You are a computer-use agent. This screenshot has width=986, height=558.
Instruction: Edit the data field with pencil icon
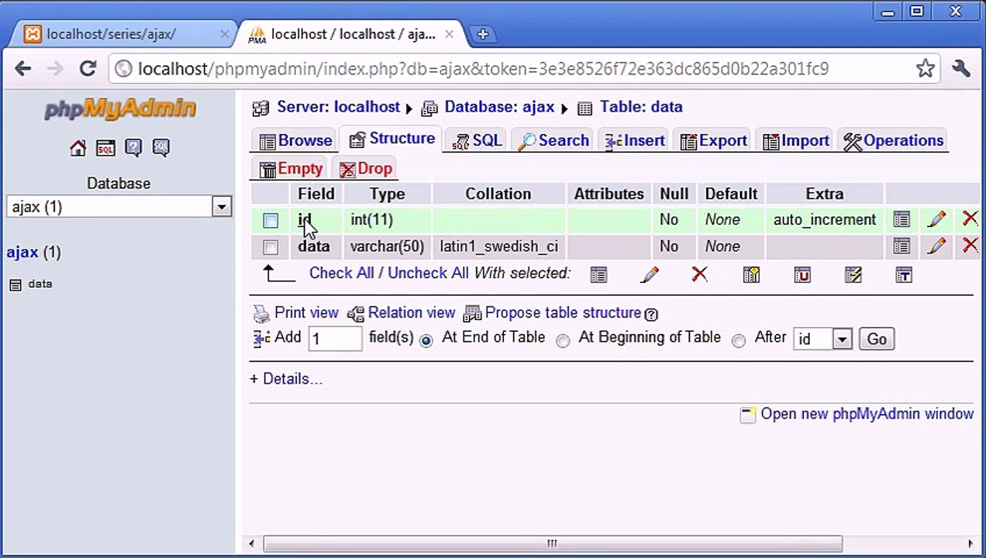tap(936, 246)
